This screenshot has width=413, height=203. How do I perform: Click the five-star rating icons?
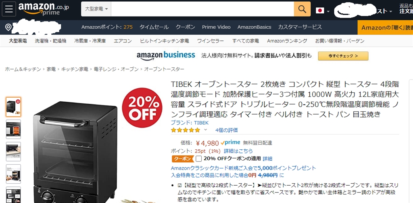click(x=186, y=130)
